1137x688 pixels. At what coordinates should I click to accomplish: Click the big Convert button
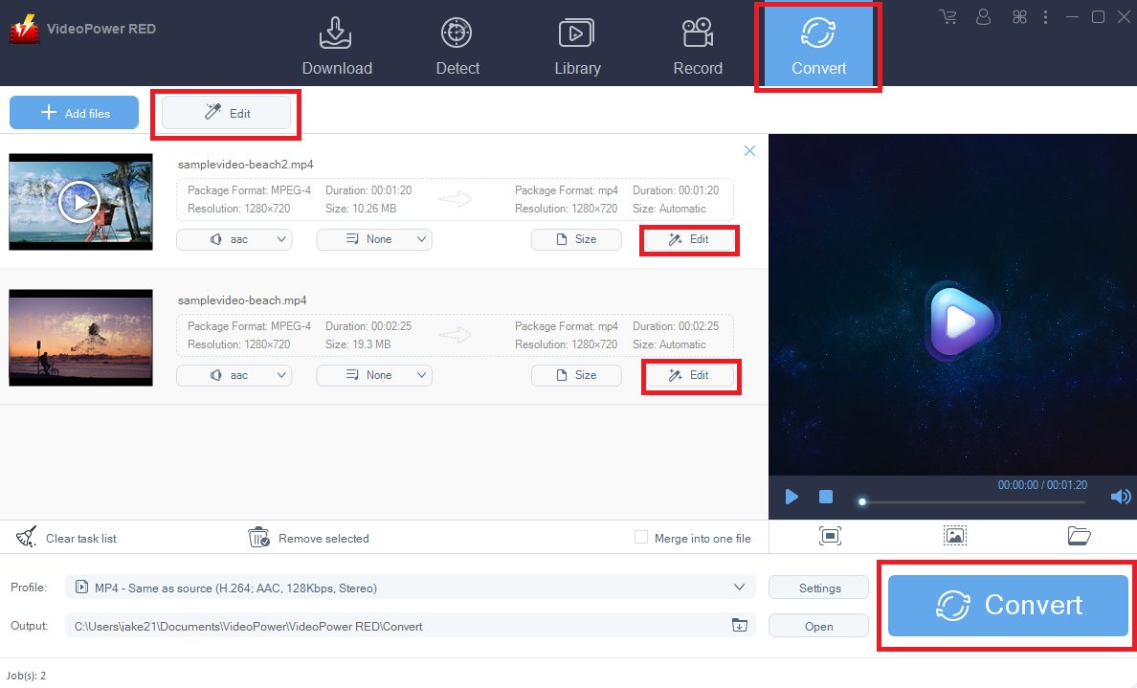pyautogui.click(x=1008, y=606)
